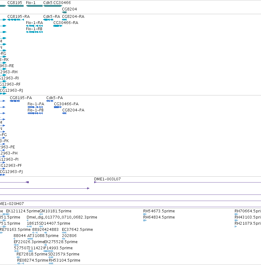The image size is (261, 265).
Task: Select the Cdk5-RA transcript label
Action: click(52, 17)
